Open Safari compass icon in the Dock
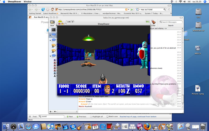Image resolution: width=209 pixels, height=131 pixels. click(28, 127)
